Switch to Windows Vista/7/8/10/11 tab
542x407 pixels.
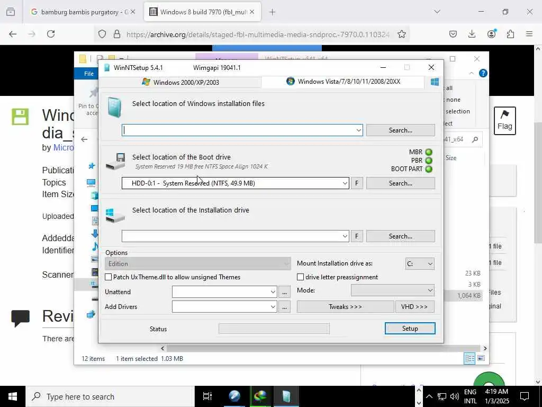point(343,82)
